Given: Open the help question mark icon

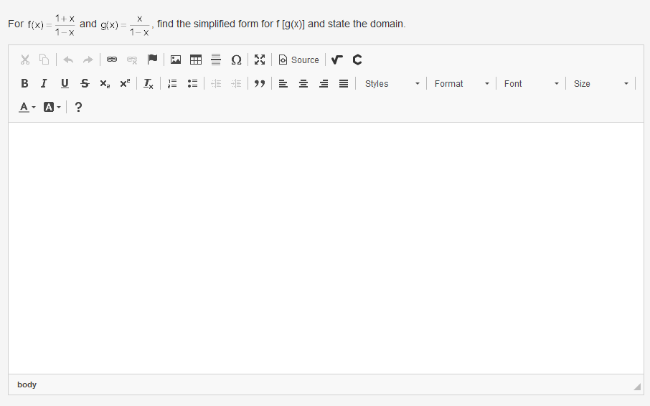Looking at the screenshot, I should (78, 108).
